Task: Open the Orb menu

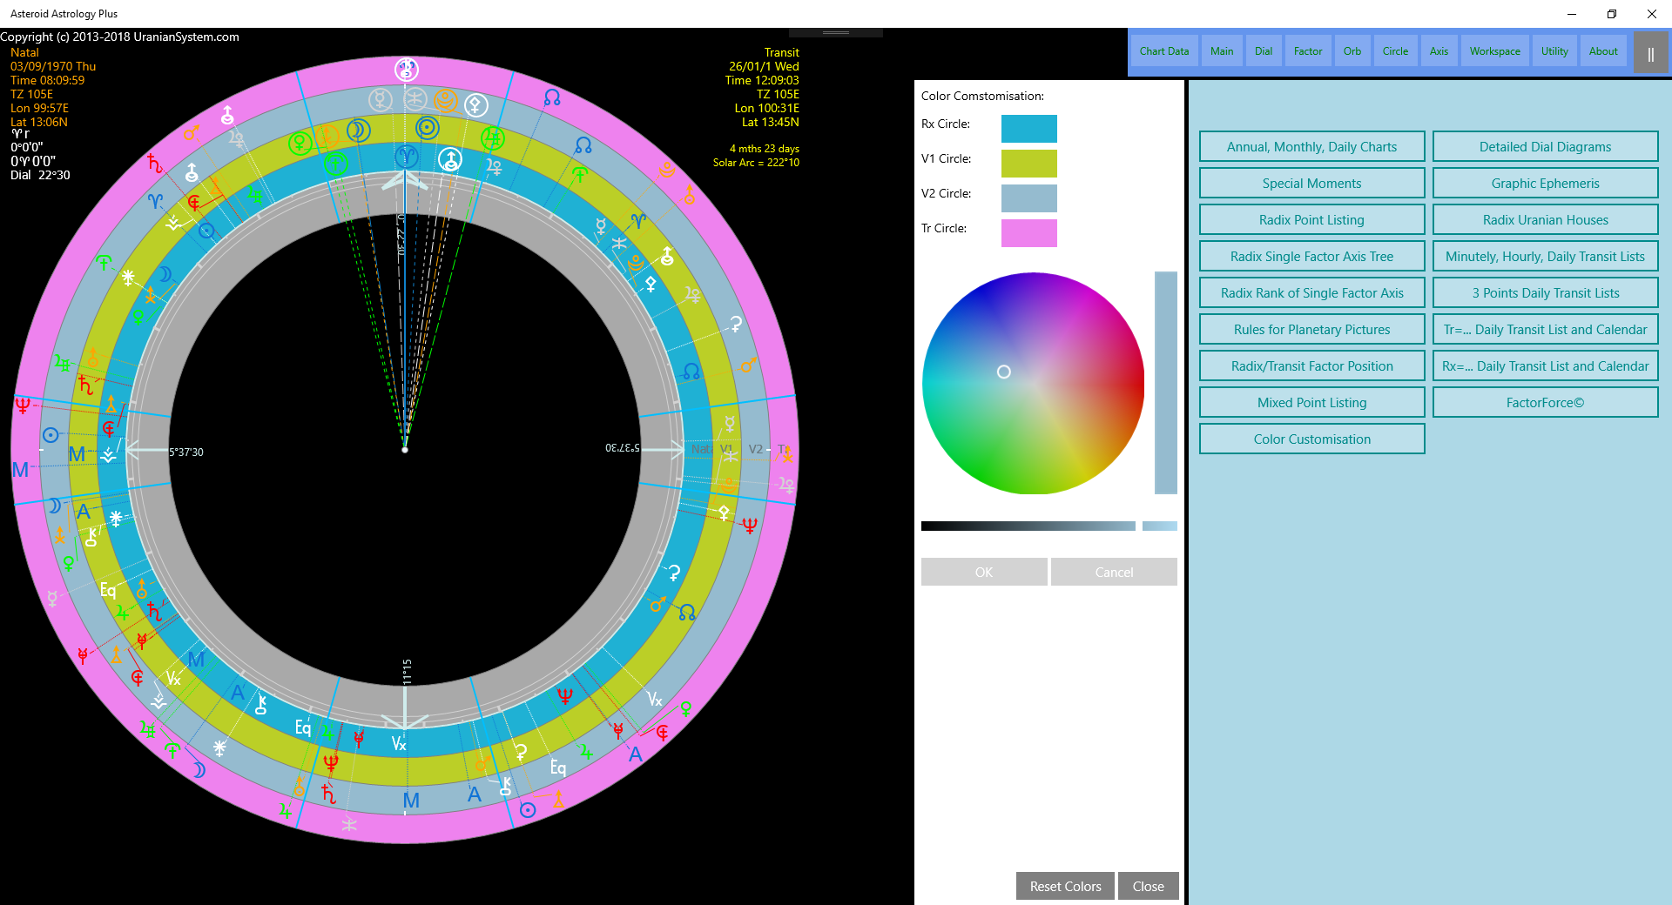Action: pos(1352,51)
